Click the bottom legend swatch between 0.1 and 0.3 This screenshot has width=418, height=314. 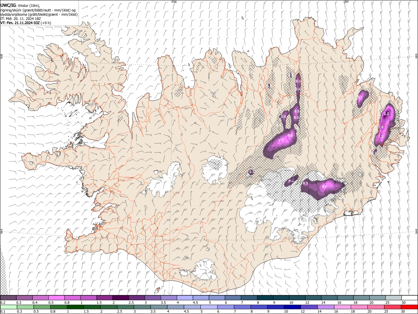[8, 307]
